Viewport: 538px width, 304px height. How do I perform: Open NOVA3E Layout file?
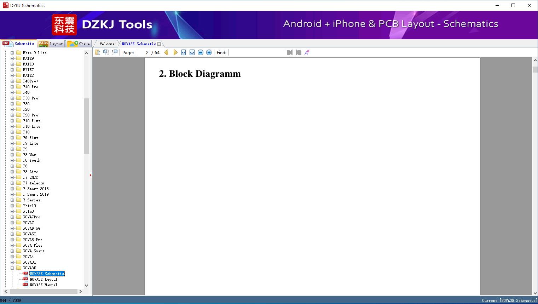click(x=44, y=279)
